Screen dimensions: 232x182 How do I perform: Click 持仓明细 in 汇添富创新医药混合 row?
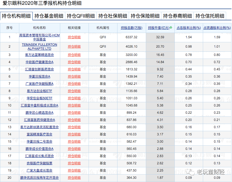(74, 69)
